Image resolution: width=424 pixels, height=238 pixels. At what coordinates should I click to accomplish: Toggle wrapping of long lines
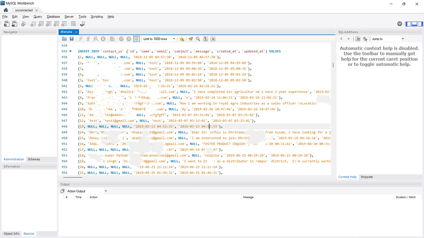pyautogui.click(x=212, y=39)
